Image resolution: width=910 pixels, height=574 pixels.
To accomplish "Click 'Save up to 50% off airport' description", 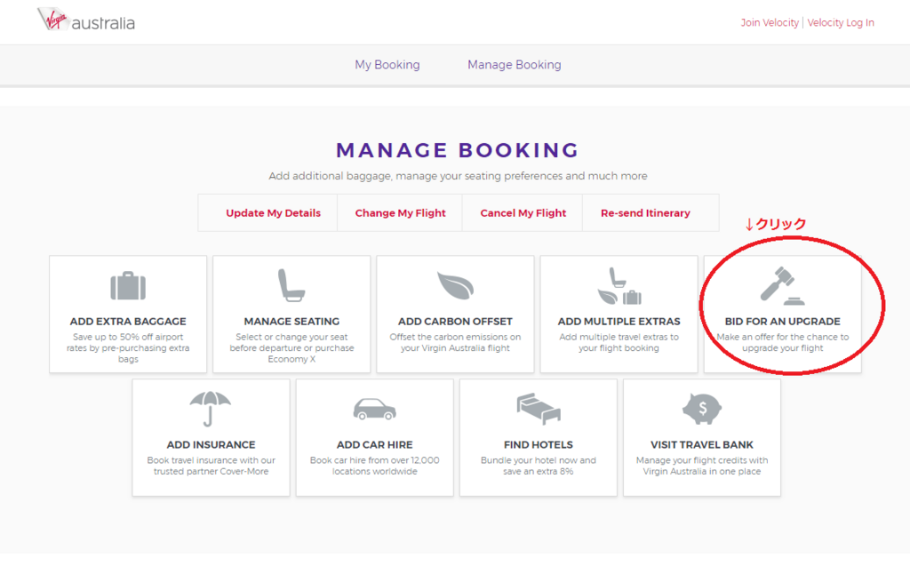I will coord(128,347).
